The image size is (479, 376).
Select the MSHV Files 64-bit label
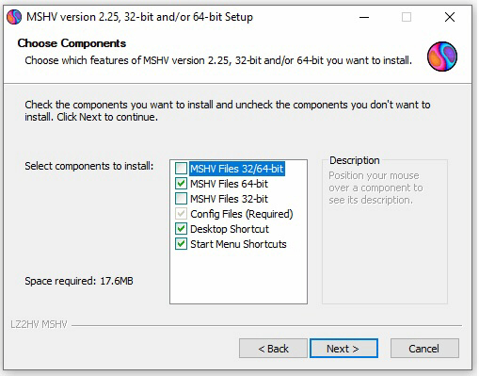pyautogui.click(x=229, y=184)
